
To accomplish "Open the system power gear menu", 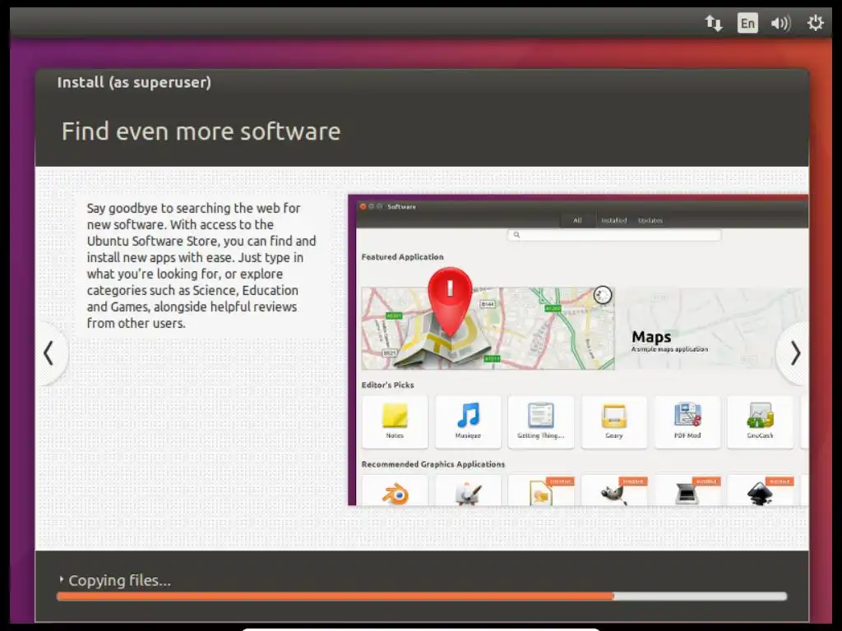I will tap(815, 22).
